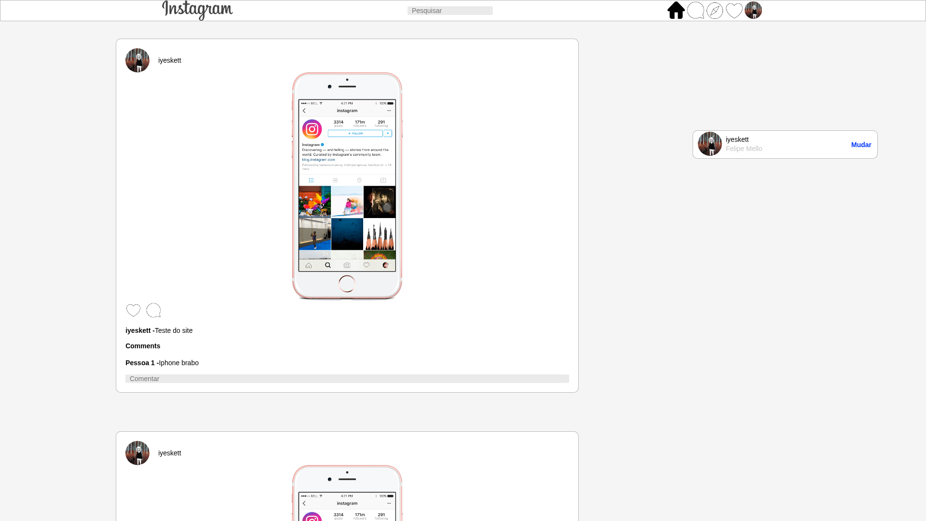
Task: Open iyeskett username on first post header
Action: coord(170,60)
